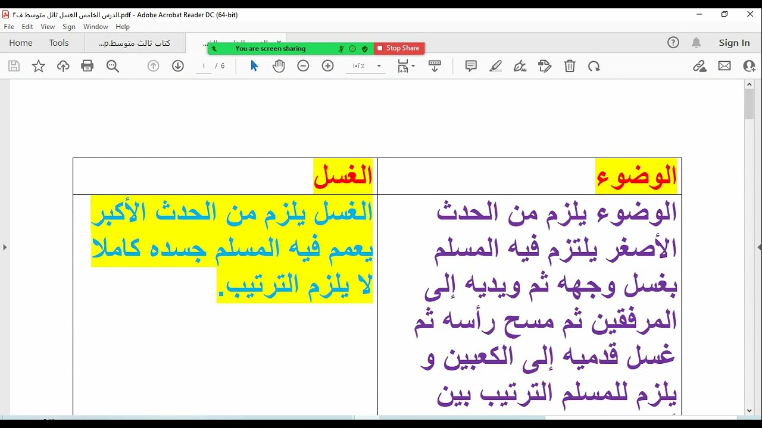The image size is (762, 428).
Task: Zoom out with the minus button
Action: [303, 66]
